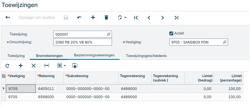Jump to last record icon
The width and height of the screenshot is (250, 106).
point(176,18)
